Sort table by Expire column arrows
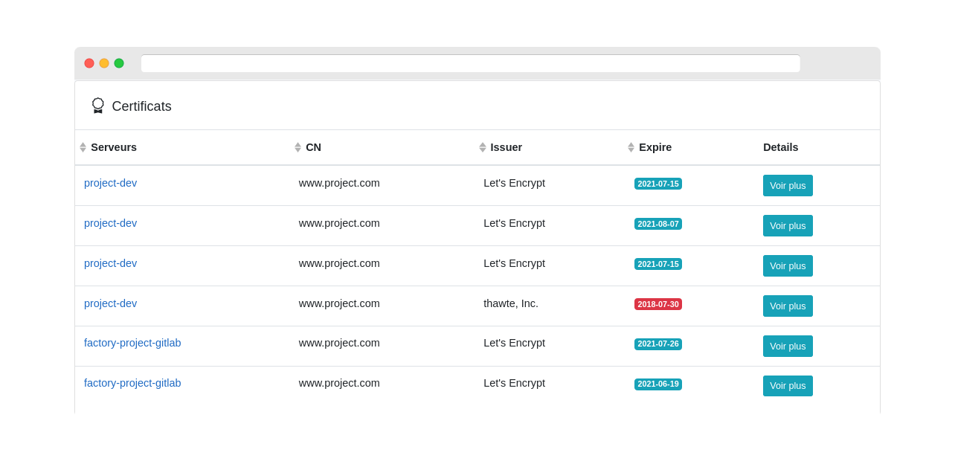 tap(631, 147)
